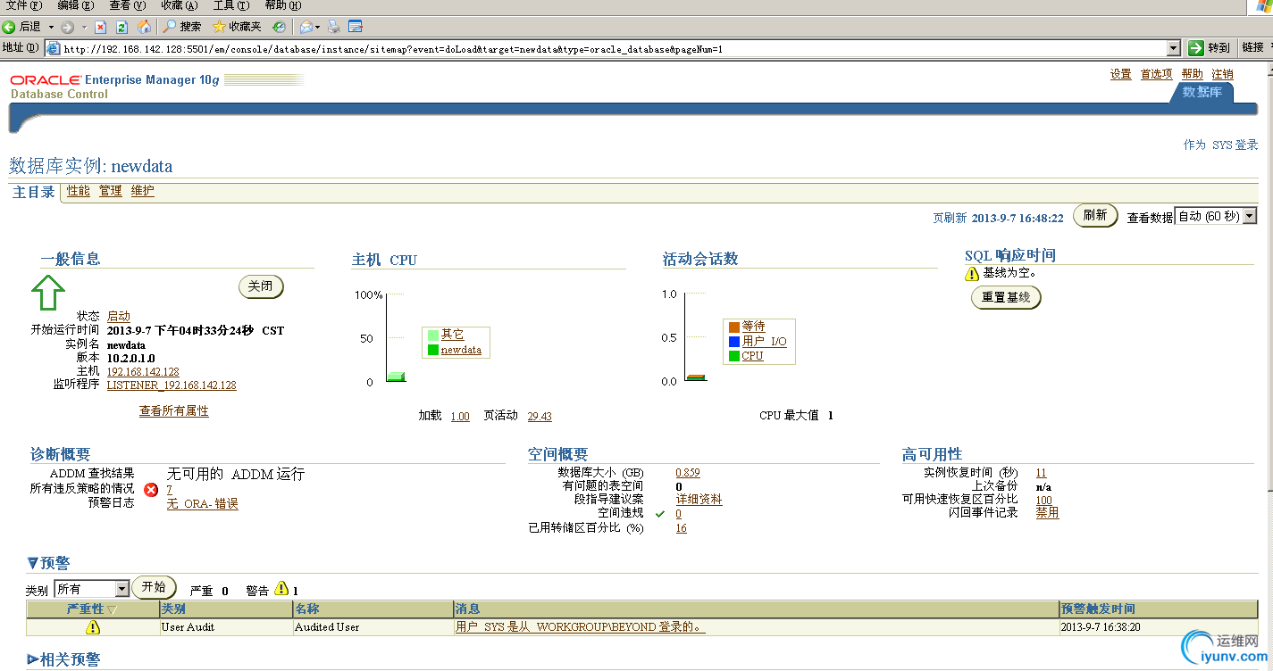
Task: Open the LISTENER_192.168.142.128 link
Action: 172,385
